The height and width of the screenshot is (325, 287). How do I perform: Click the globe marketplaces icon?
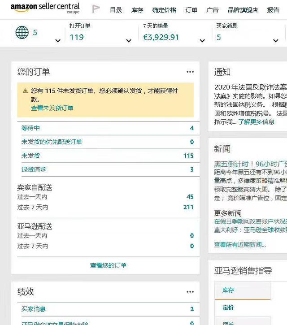pos(22,32)
